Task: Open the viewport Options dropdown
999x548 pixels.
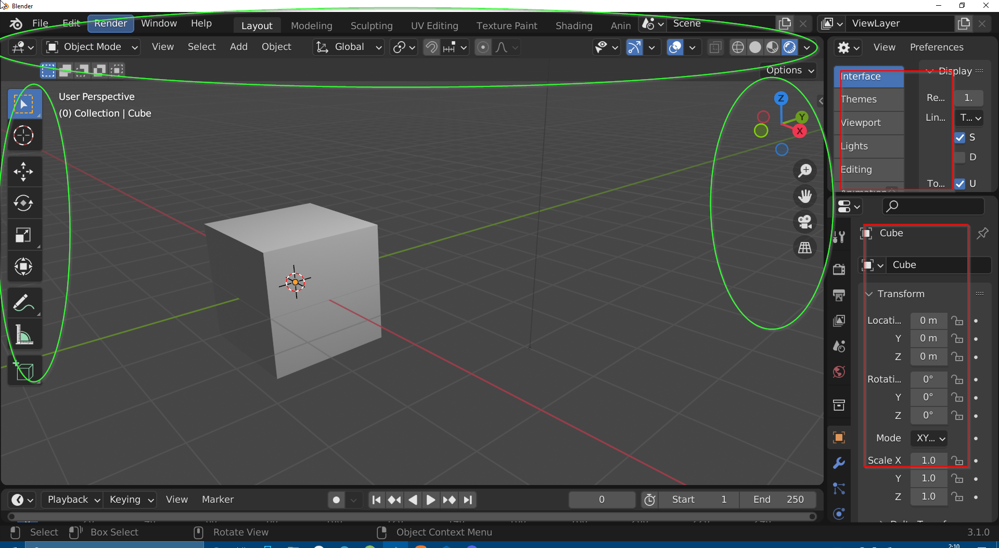Action: coord(790,70)
